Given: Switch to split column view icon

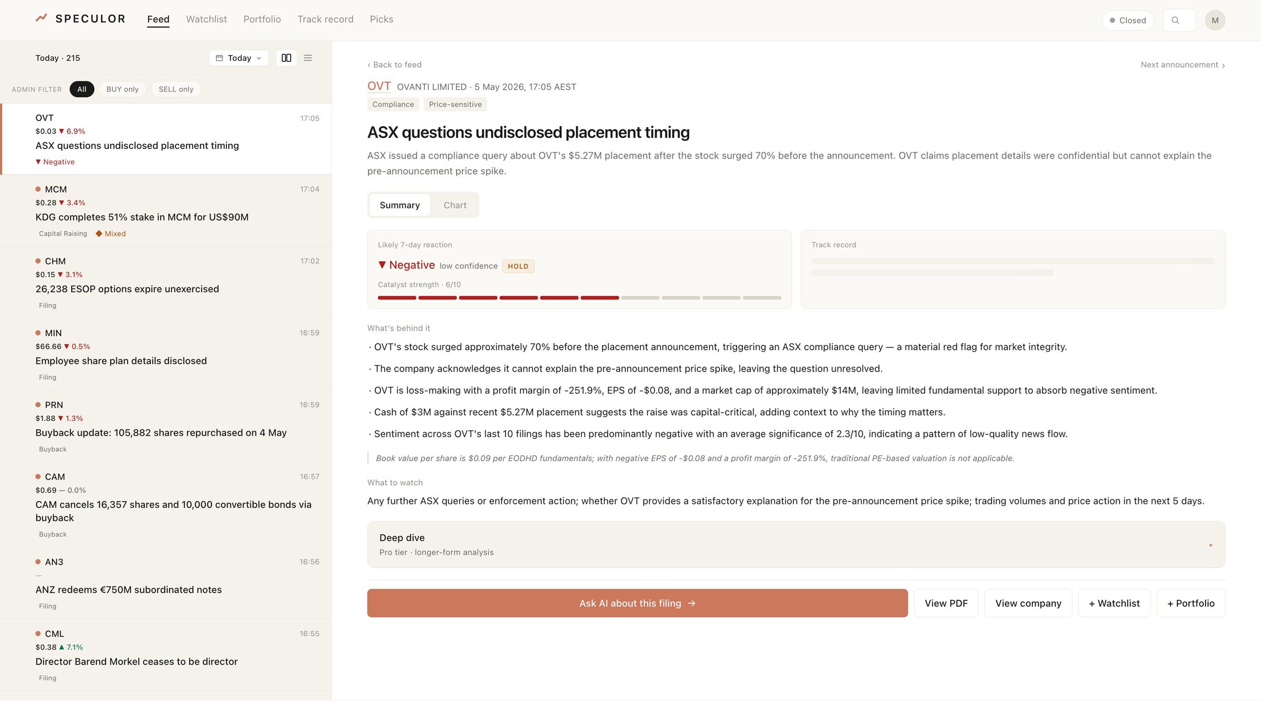Looking at the screenshot, I should pyautogui.click(x=286, y=58).
